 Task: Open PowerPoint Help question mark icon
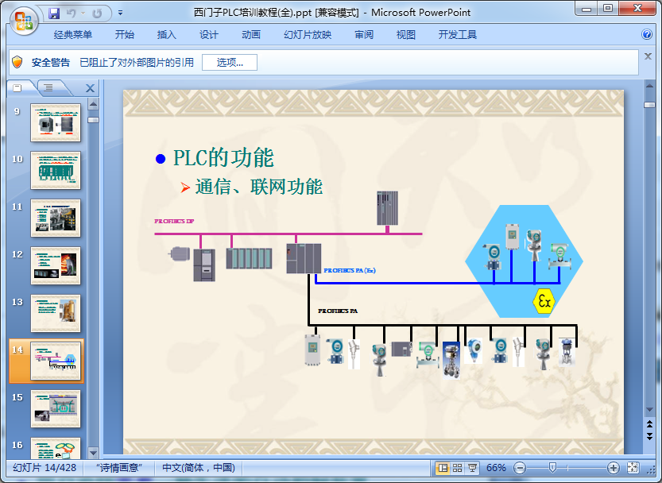646,34
